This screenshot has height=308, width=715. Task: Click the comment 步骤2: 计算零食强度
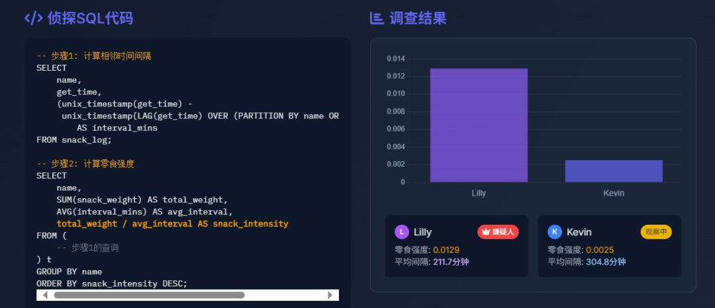[x=85, y=164]
